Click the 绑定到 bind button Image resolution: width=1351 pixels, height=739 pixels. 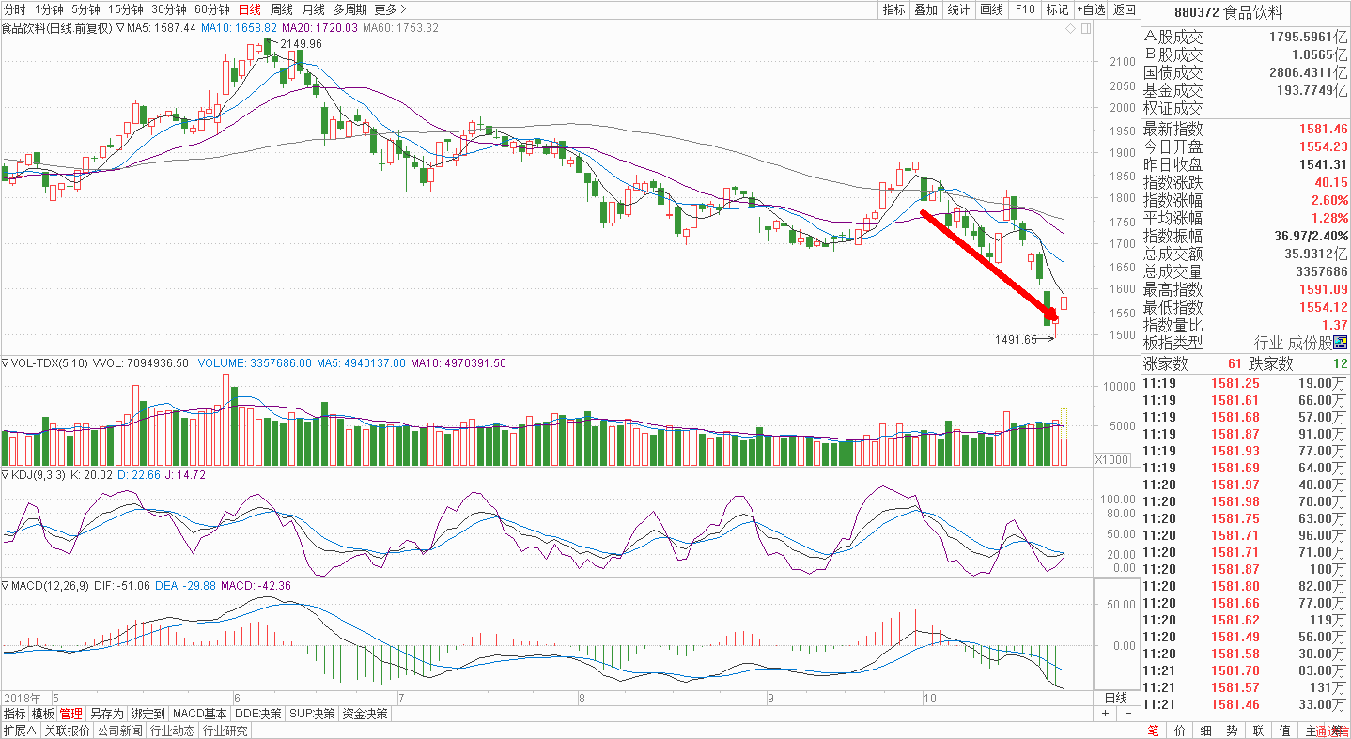pos(148,714)
